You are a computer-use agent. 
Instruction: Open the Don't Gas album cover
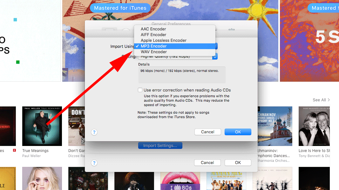tap(77, 126)
